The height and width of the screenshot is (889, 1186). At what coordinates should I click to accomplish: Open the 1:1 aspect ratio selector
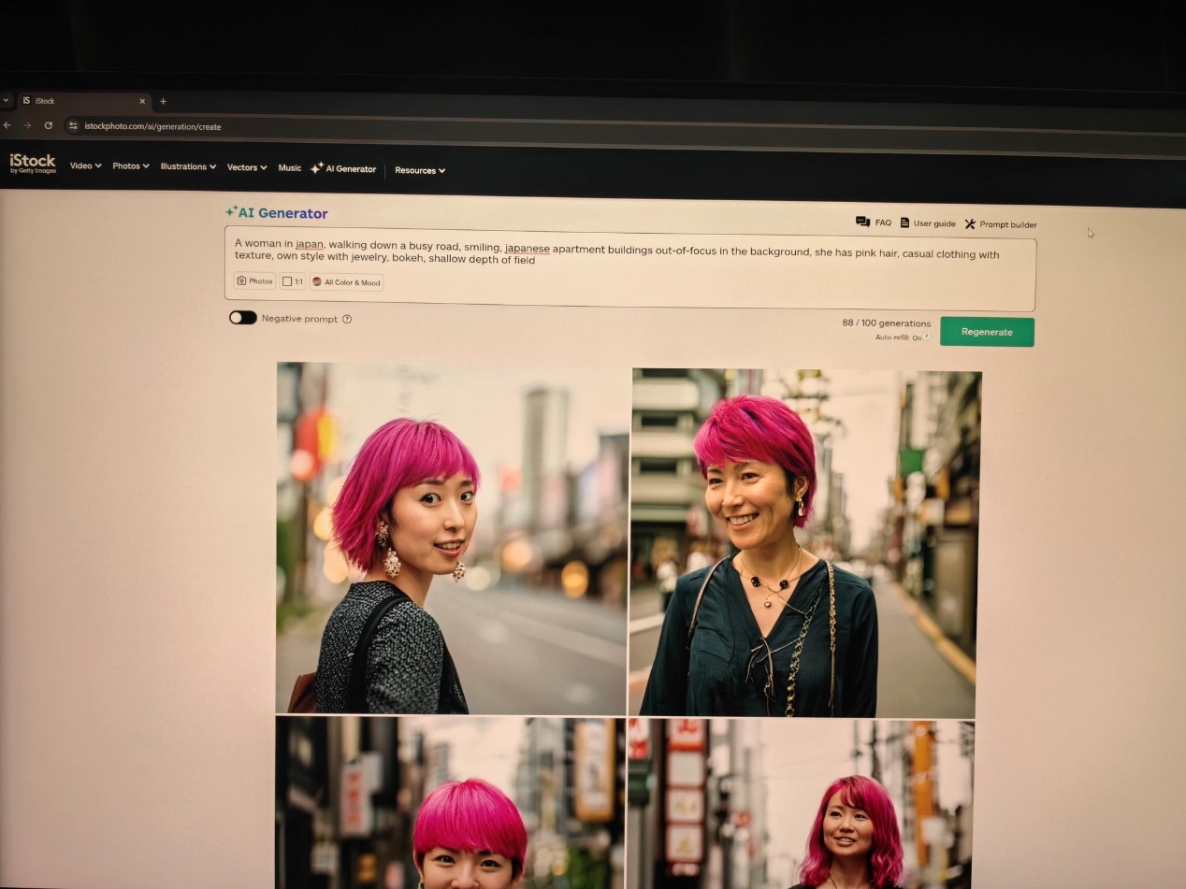click(292, 281)
